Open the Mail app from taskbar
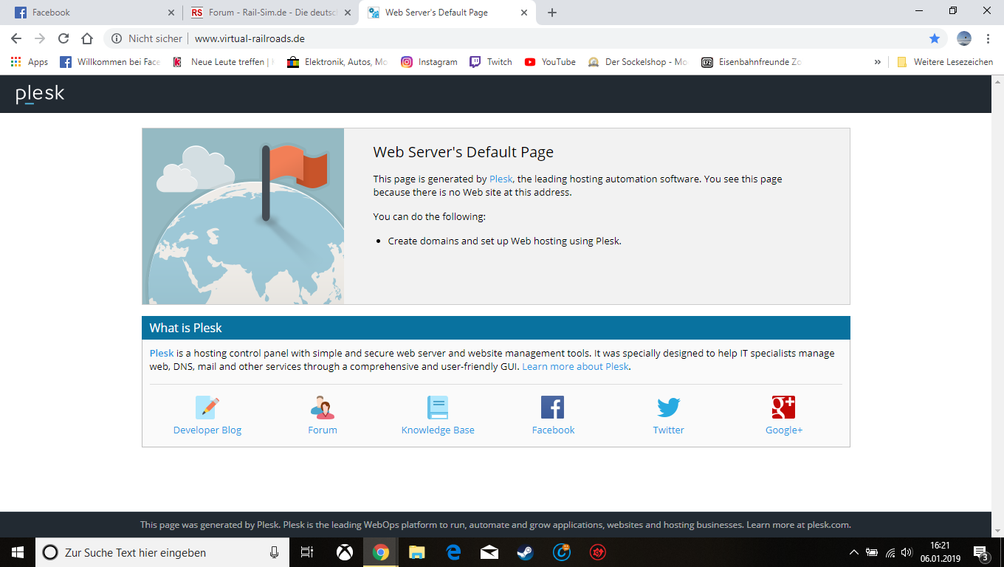Image resolution: width=1004 pixels, height=567 pixels. pyautogui.click(x=489, y=552)
